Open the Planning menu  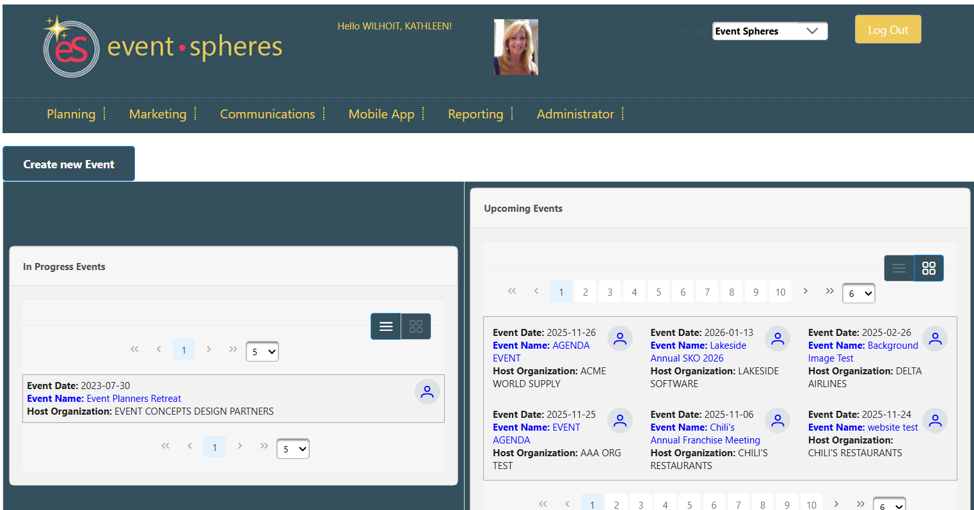tap(71, 114)
